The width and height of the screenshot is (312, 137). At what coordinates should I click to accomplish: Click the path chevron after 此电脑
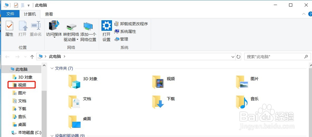(64, 57)
